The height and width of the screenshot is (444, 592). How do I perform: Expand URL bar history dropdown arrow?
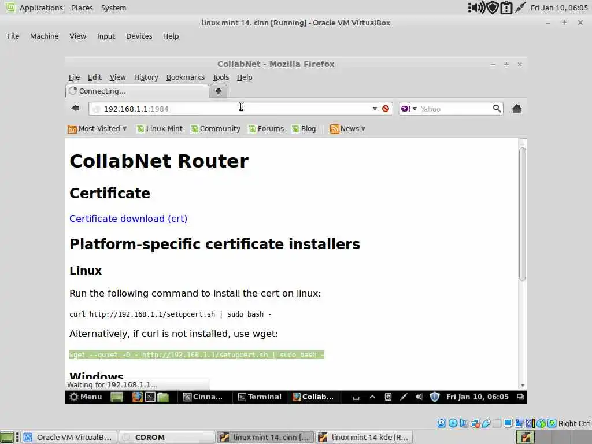tap(375, 109)
